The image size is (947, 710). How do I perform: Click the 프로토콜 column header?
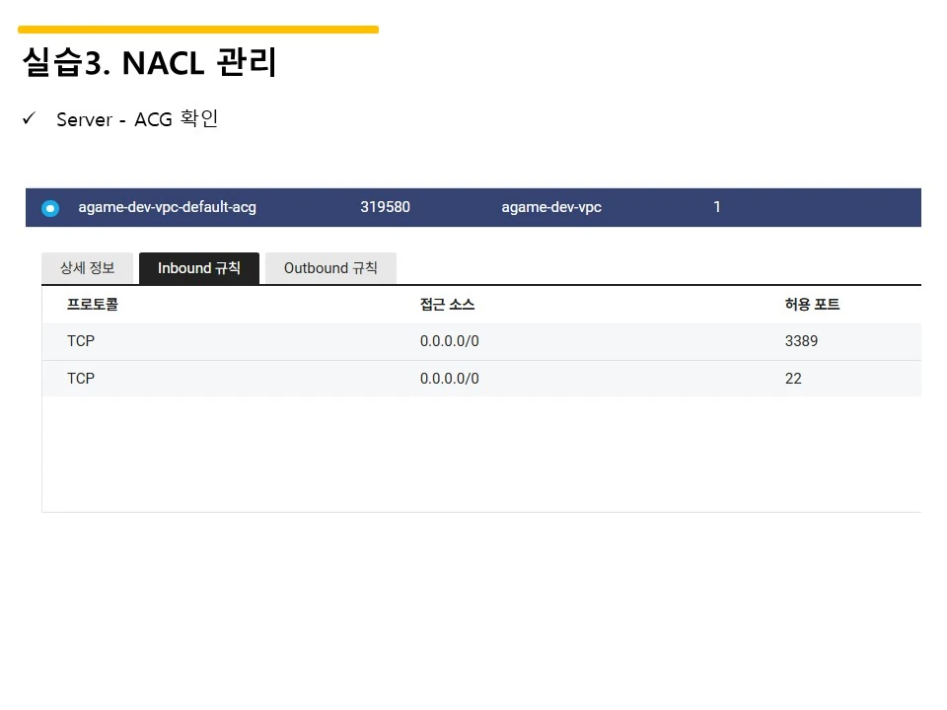click(93, 305)
